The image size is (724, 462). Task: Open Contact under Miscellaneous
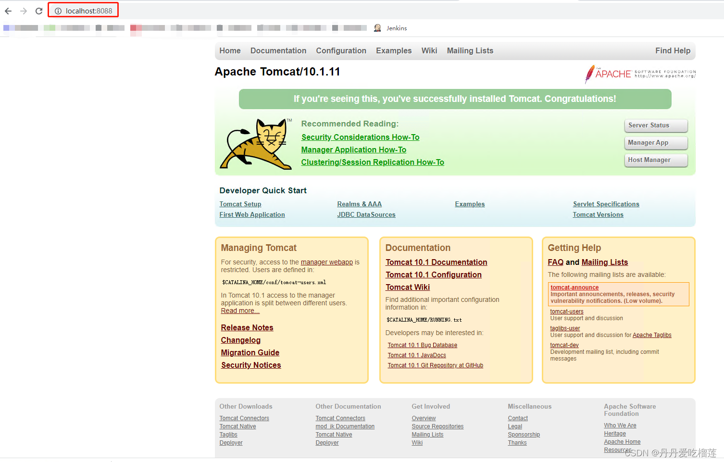[x=518, y=418]
